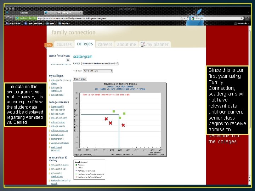Click the Go search button

68,60
